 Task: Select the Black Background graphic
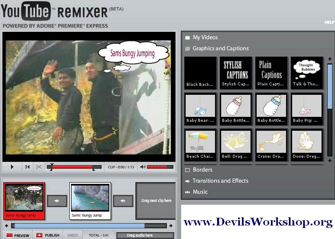200,73
